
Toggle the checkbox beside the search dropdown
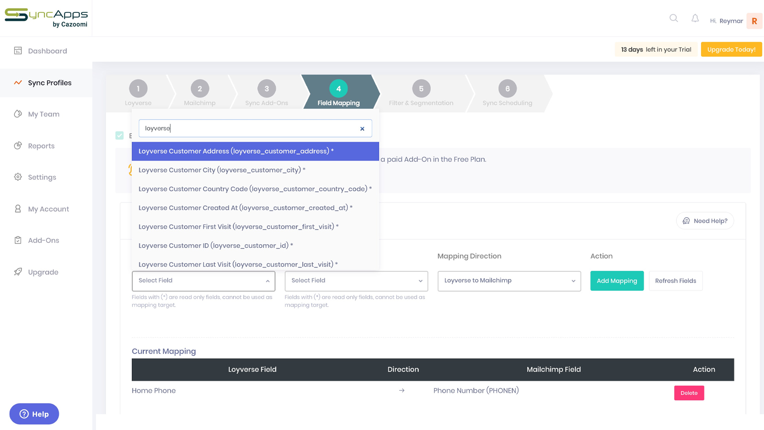(x=119, y=136)
